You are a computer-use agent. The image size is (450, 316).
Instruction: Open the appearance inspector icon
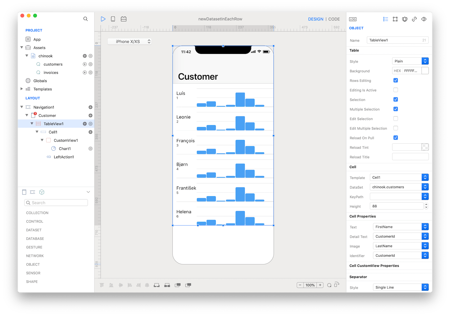(405, 19)
